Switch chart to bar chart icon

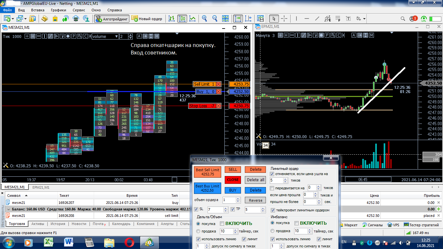tap(172, 19)
